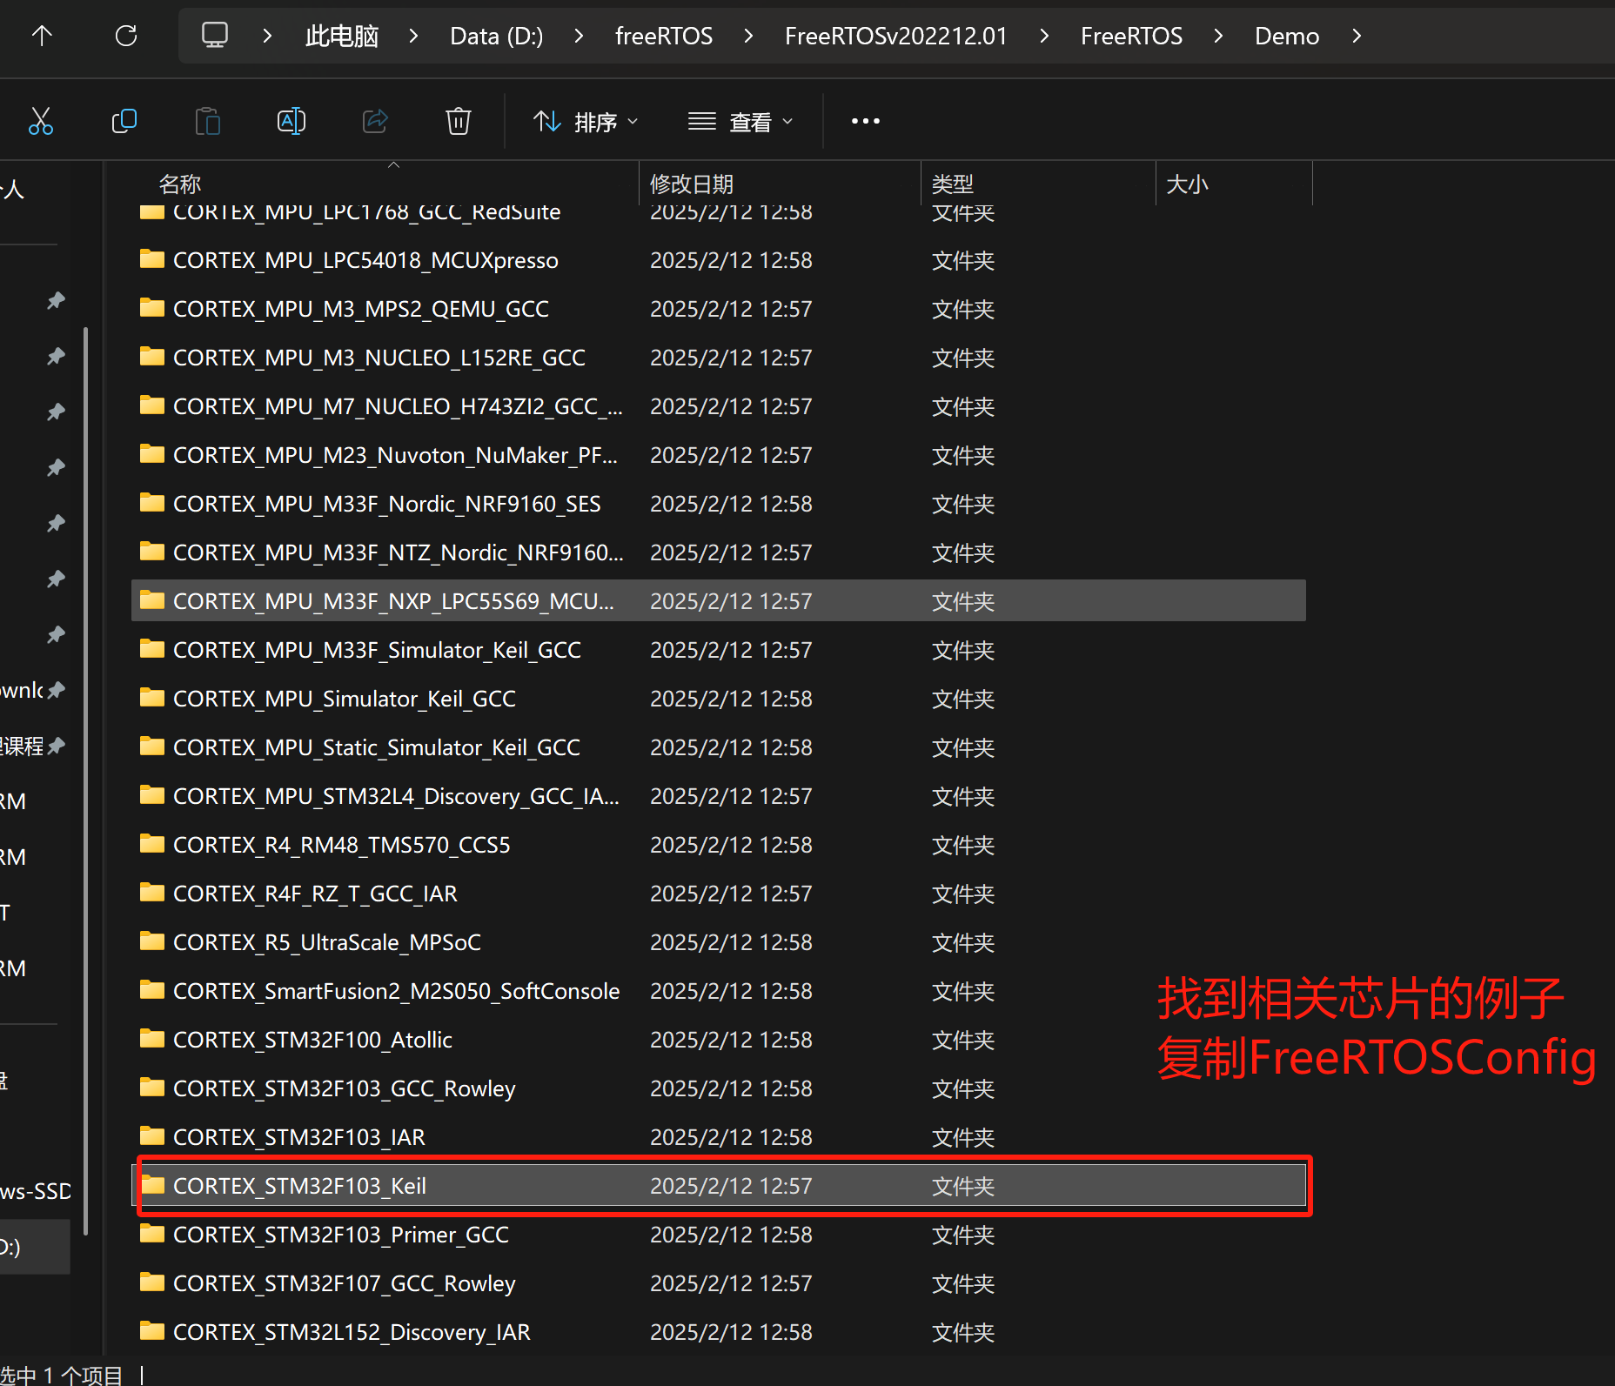Cut the selected folder using scissors icon

41,121
